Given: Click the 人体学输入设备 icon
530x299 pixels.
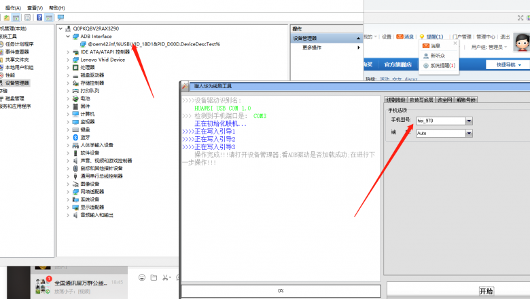Looking at the screenshot, I should click(75, 145).
